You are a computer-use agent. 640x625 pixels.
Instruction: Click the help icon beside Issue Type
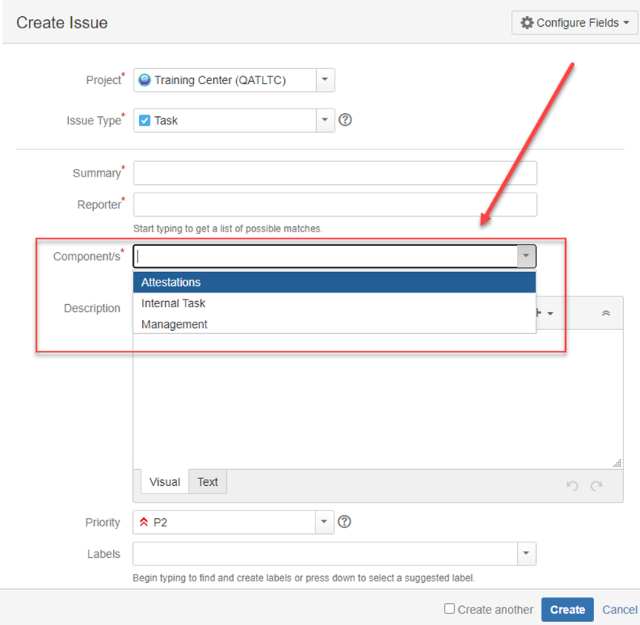pyautogui.click(x=345, y=120)
